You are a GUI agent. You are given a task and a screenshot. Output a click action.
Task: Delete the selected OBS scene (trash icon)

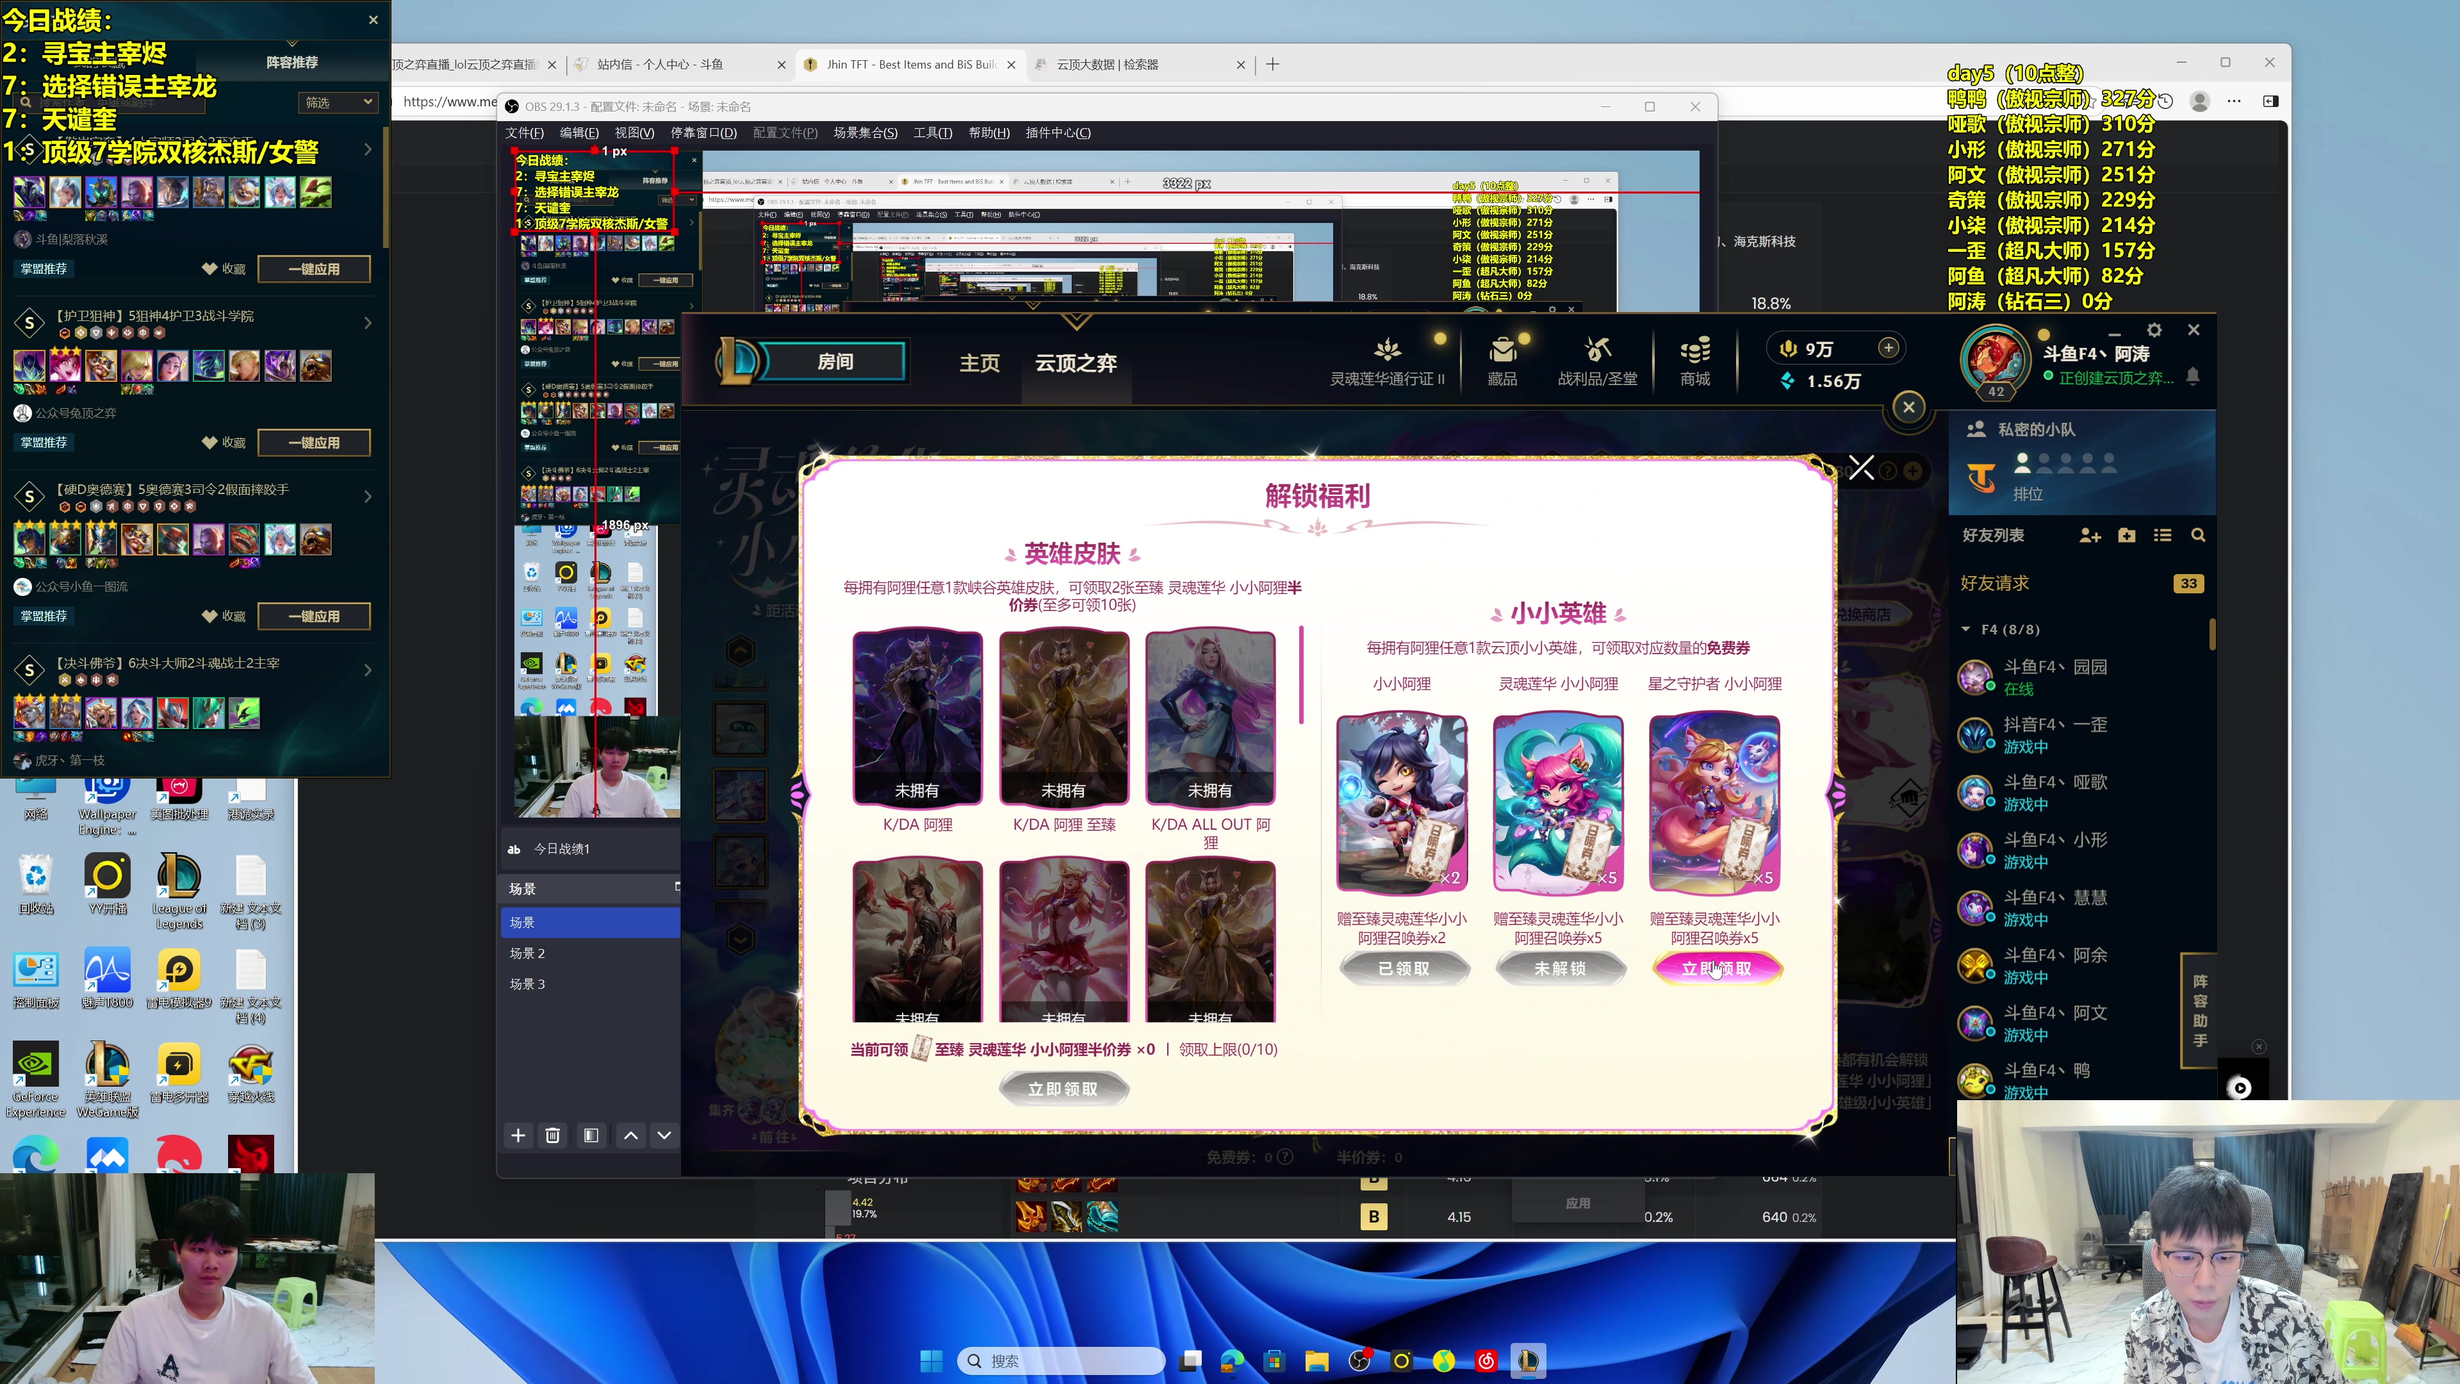pyautogui.click(x=552, y=1135)
